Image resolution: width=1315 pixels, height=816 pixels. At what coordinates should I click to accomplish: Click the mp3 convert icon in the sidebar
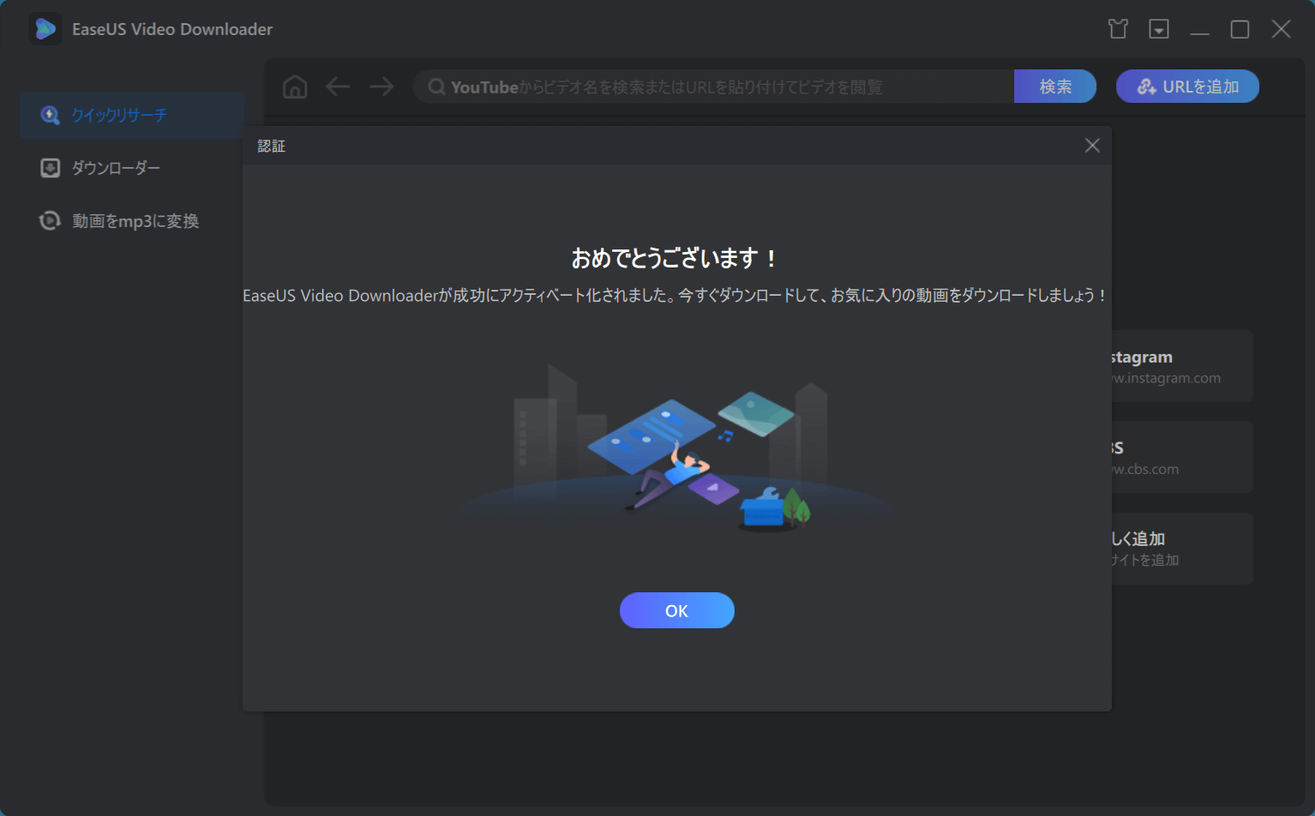tap(51, 221)
